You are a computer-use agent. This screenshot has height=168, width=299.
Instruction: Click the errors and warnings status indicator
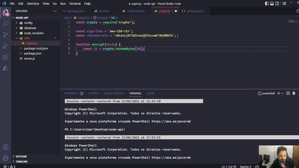9,167
